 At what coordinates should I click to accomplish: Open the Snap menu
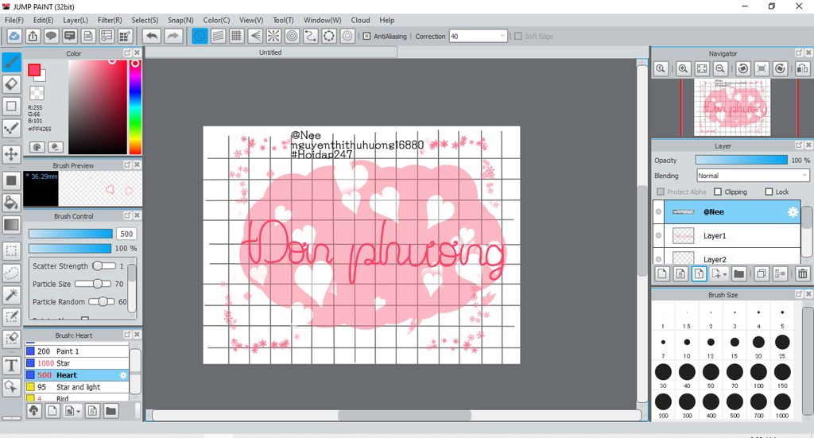pyautogui.click(x=180, y=20)
